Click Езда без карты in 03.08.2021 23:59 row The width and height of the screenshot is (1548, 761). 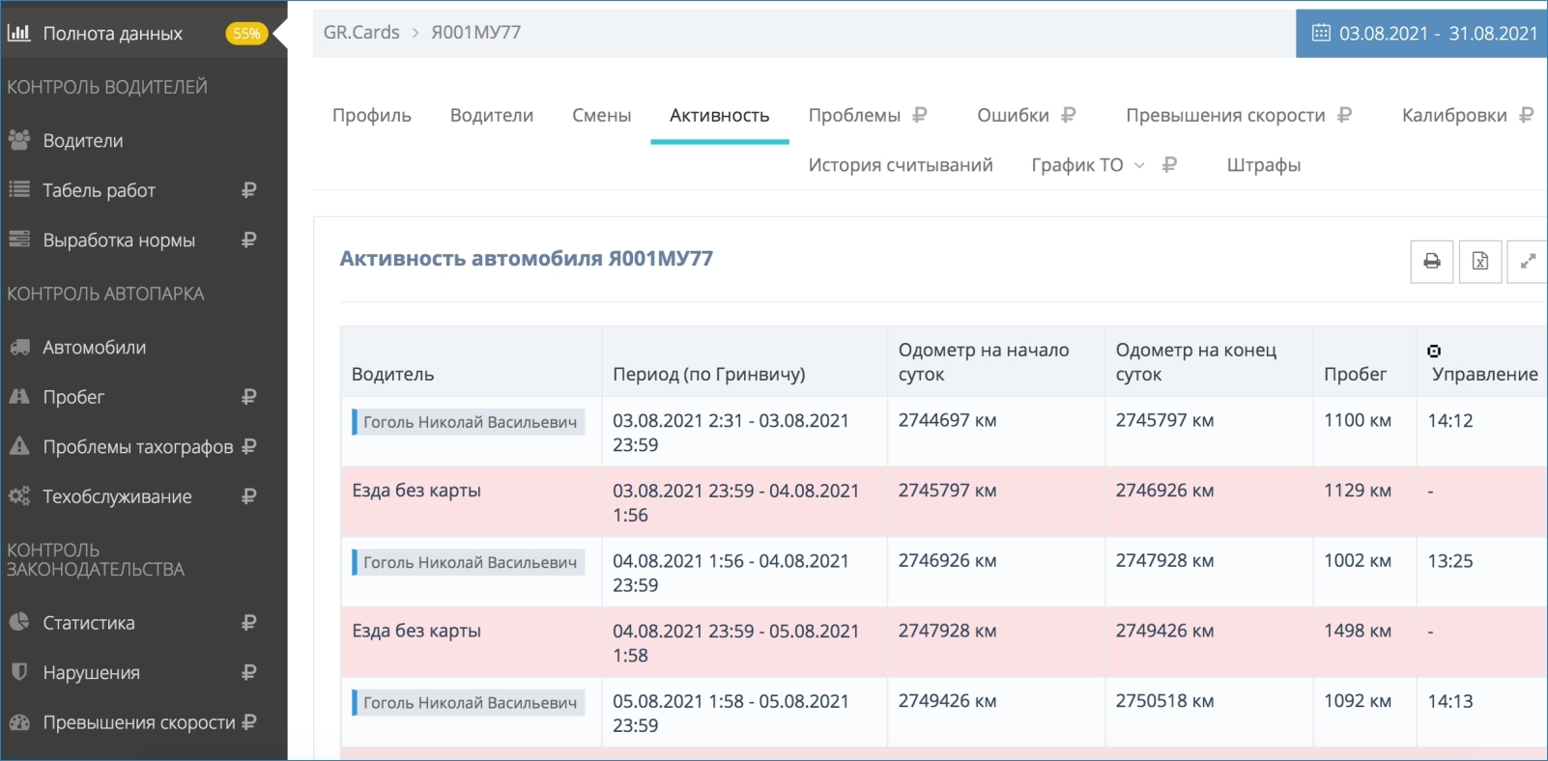[x=416, y=491]
